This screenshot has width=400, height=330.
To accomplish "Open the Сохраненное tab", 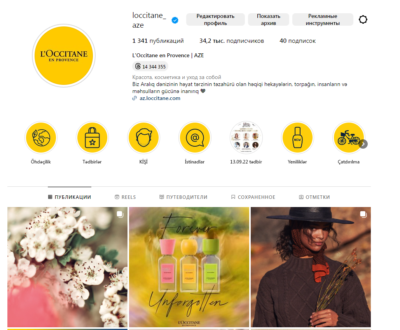I will pos(253,197).
